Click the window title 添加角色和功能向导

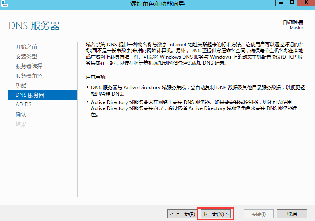pos(157,4)
